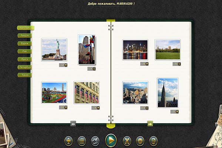Viewport: 222px width, 148px height.
Task: Pick the Chrysler Building puzzle photo
Action: pyautogui.click(x=167, y=92)
